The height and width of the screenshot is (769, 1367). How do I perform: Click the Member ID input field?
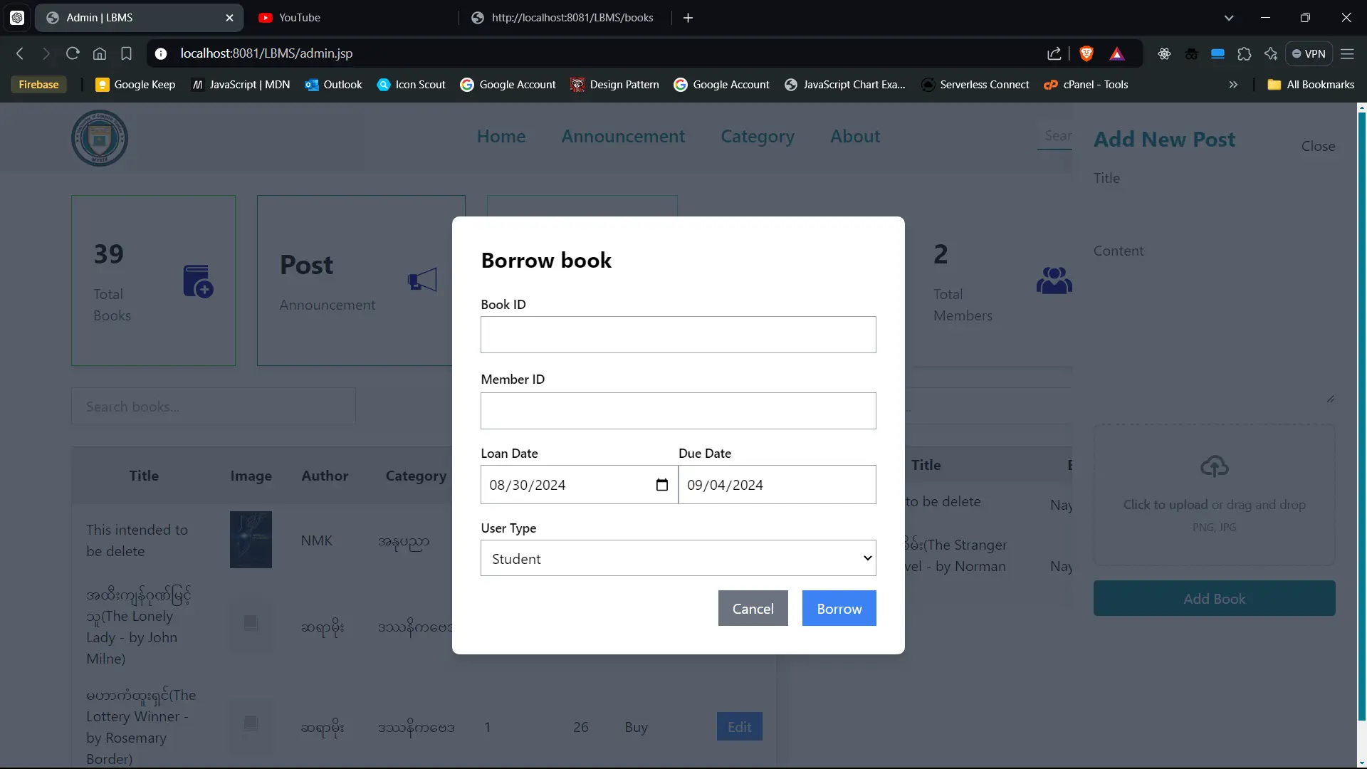tap(678, 411)
